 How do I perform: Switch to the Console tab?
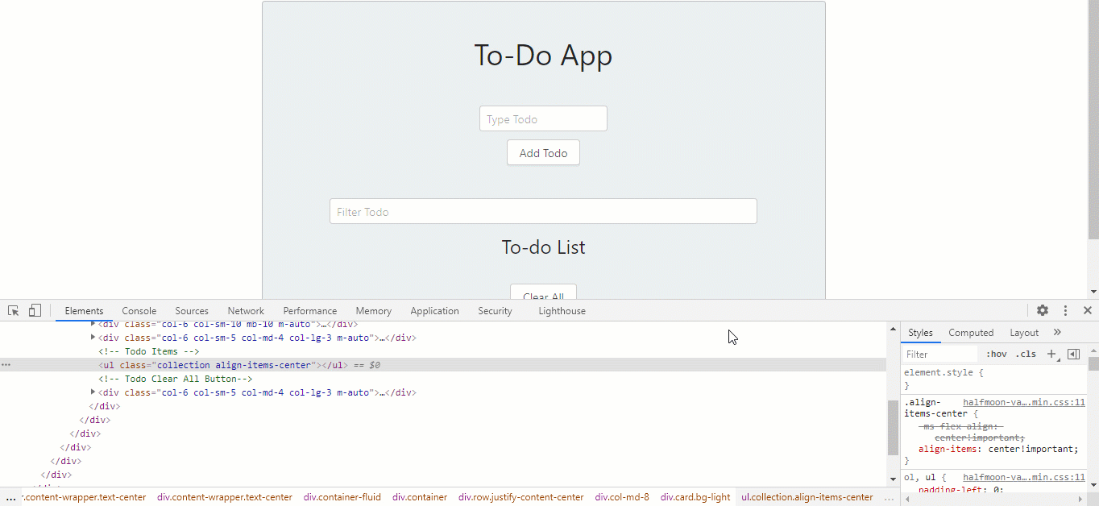coord(139,311)
